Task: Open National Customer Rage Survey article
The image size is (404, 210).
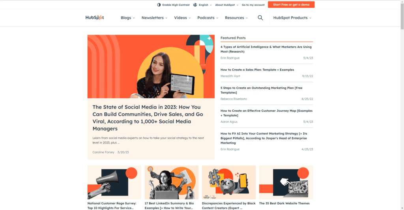Action: click(x=112, y=206)
